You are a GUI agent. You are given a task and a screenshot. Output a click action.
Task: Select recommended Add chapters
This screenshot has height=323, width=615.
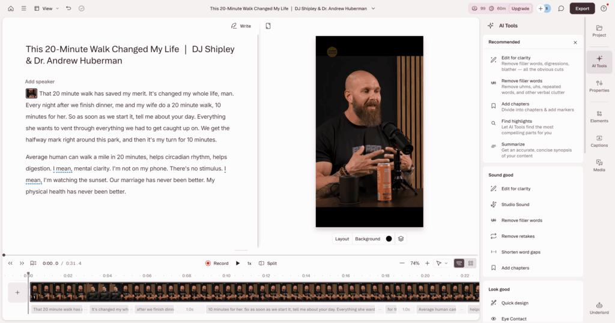pos(533,107)
